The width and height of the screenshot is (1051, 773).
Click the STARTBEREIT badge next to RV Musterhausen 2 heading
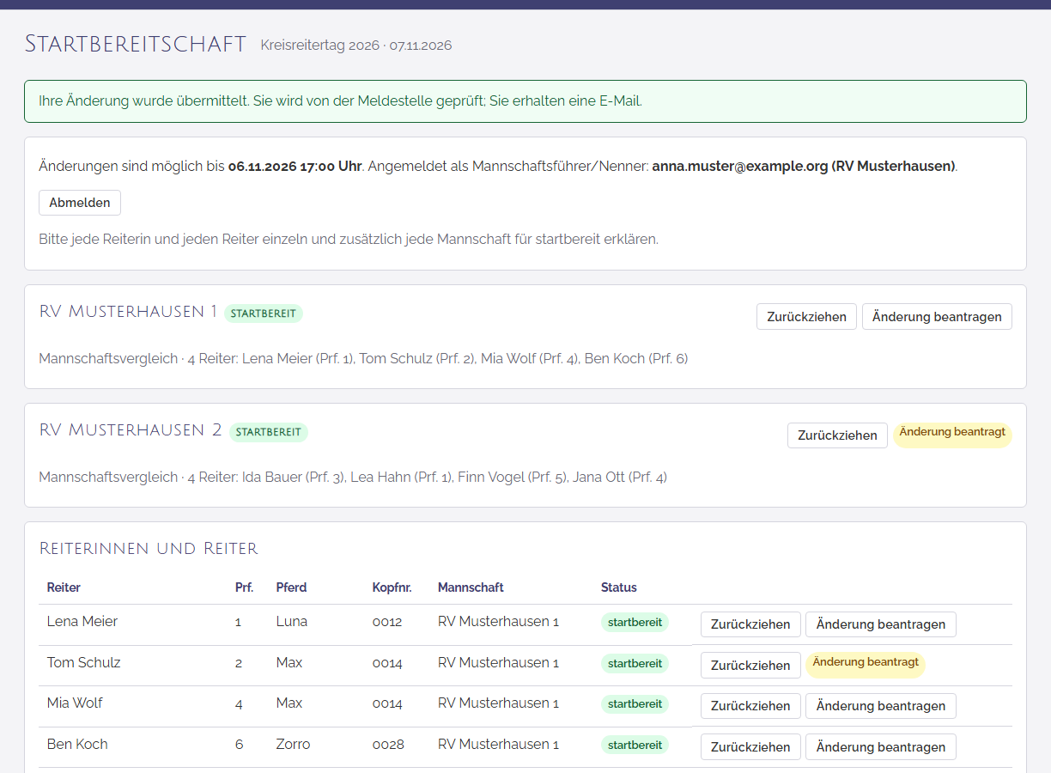[x=269, y=432]
